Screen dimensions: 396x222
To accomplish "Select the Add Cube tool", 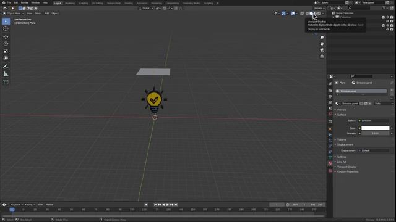I will 6,82.
